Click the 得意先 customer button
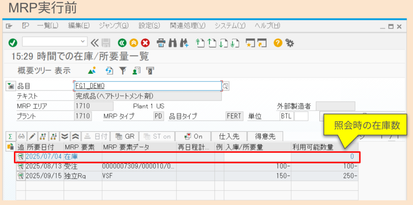 (x=265, y=136)
